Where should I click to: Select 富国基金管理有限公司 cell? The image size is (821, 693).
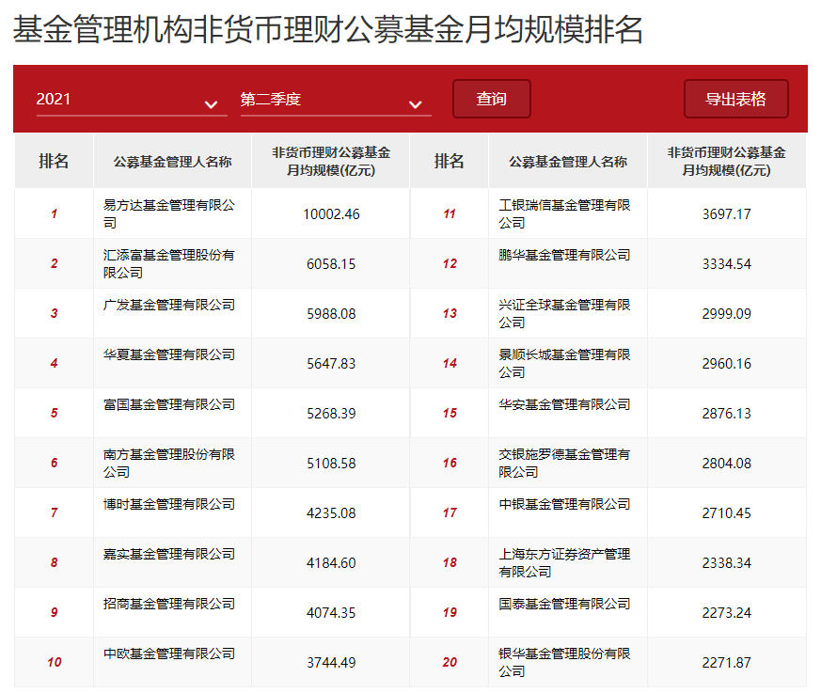tap(172, 413)
